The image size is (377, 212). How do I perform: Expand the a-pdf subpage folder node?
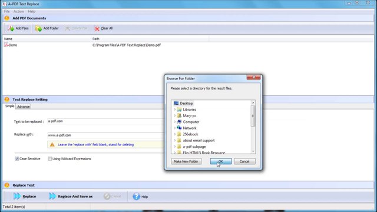(175, 147)
